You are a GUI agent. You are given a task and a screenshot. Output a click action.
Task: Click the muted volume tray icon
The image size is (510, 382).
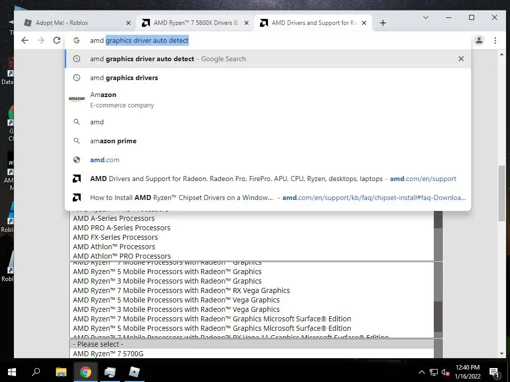tap(446, 372)
